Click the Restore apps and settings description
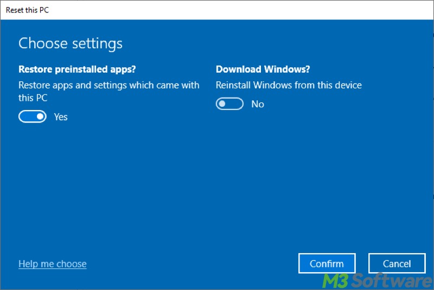 coord(108,85)
